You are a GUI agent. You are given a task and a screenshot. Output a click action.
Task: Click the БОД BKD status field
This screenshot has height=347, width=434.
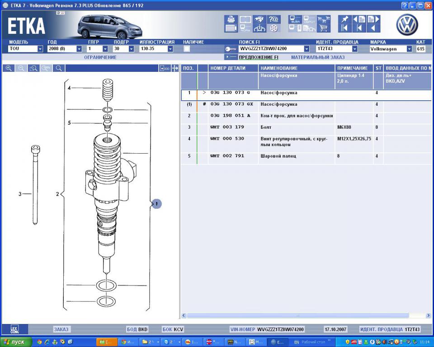click(137, 329)
